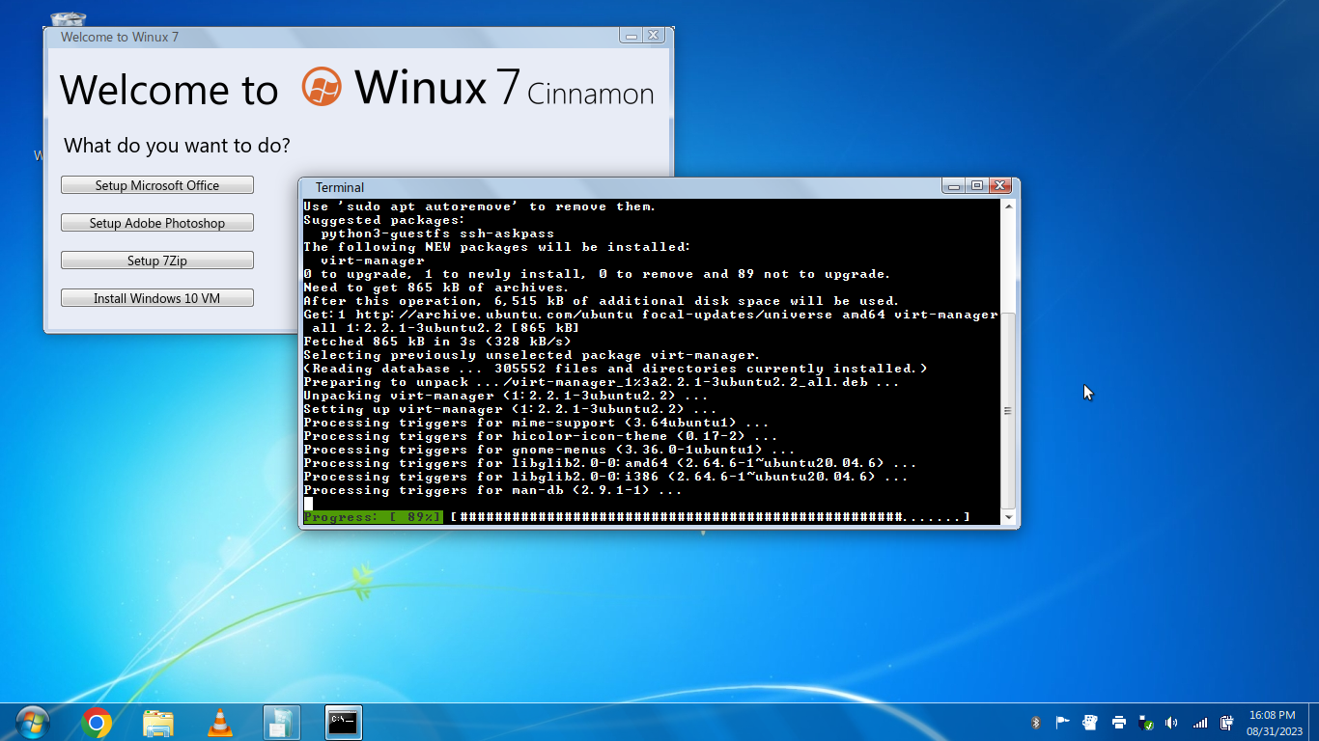Click the Terminal vertical scrollbar thumb
This screenshot has width=1319, height=741.
(x=1009, y=410)
